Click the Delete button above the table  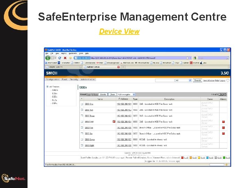(103, 94)
